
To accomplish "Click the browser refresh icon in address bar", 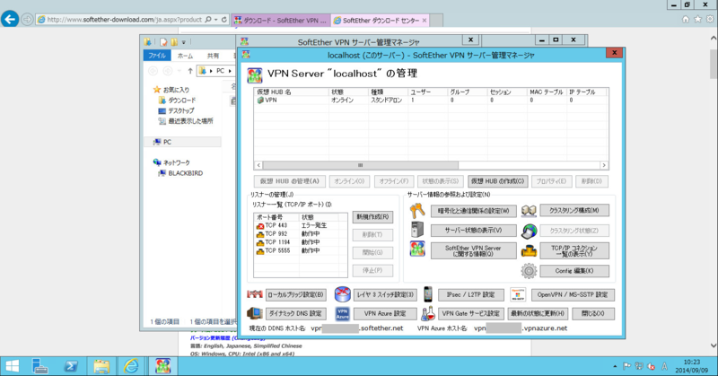I will click(223, 20).
